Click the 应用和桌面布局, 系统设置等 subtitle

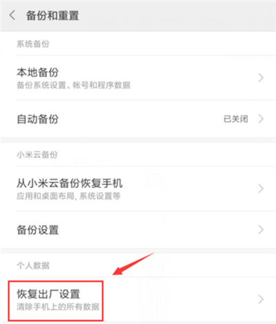[x=68, y=196]
